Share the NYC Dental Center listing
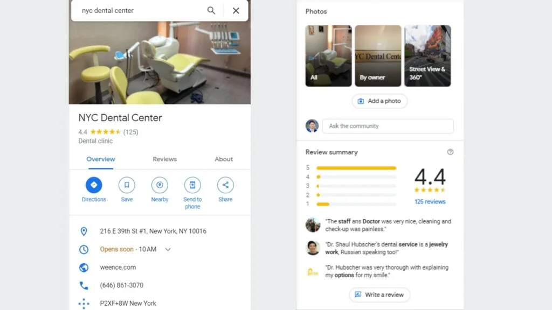The height and width of the screenshot is (310, 552). tap(225, 185)
